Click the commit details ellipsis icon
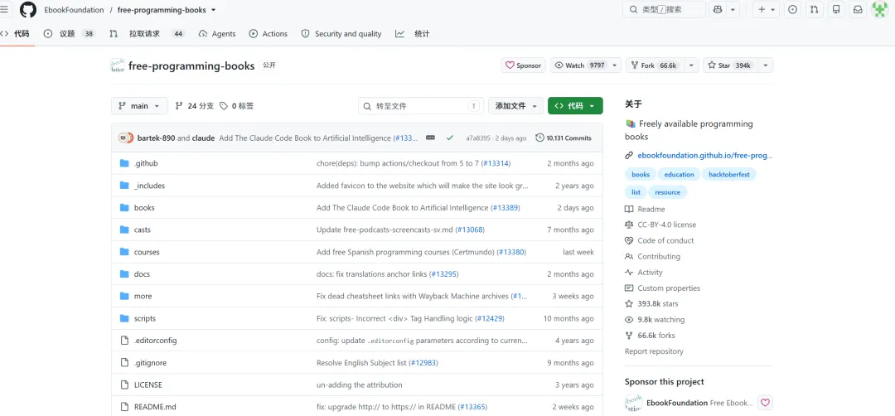 (430, 138)
